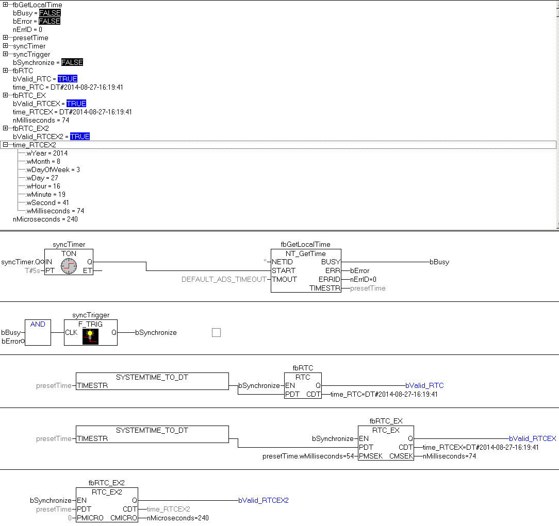Select the dotted empty placeholder box
559x526 pixels.
pos(216,333)
